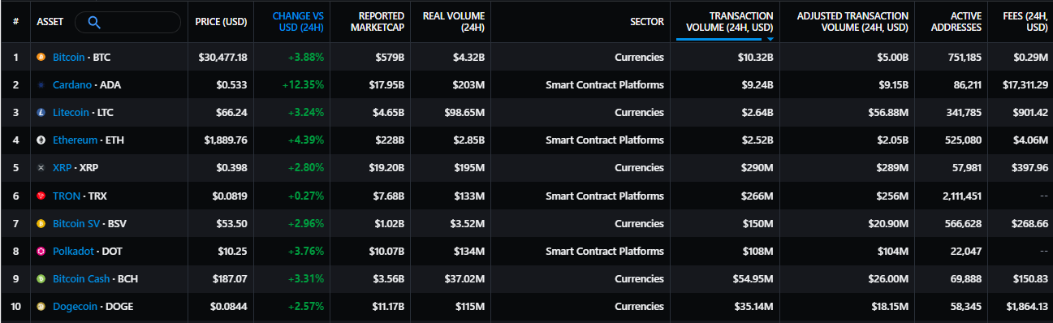Click the XRP logo icon
Image resolution: width=1053 pixels, height=323 pixels.
(41, 167)
